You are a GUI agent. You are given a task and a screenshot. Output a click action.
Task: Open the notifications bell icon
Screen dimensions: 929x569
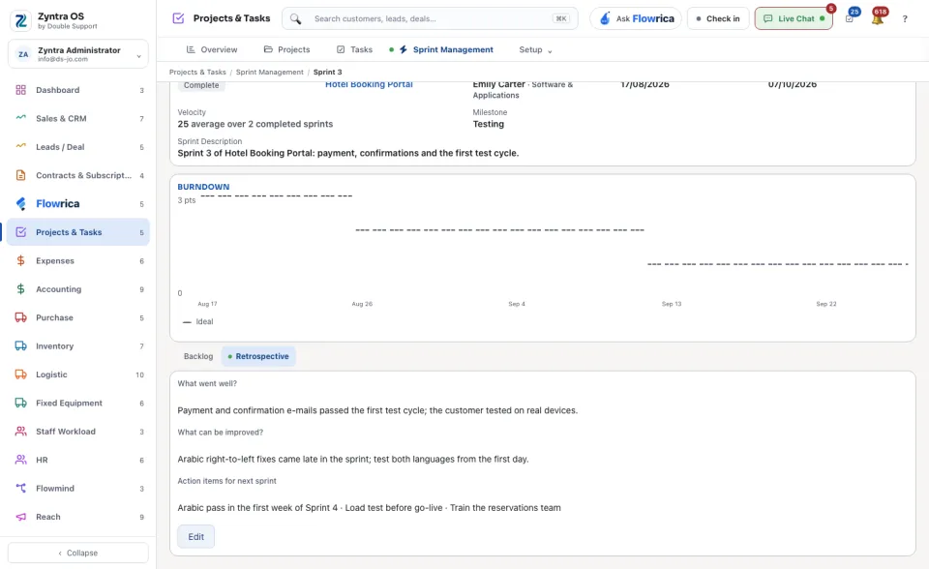pos(878,18)
